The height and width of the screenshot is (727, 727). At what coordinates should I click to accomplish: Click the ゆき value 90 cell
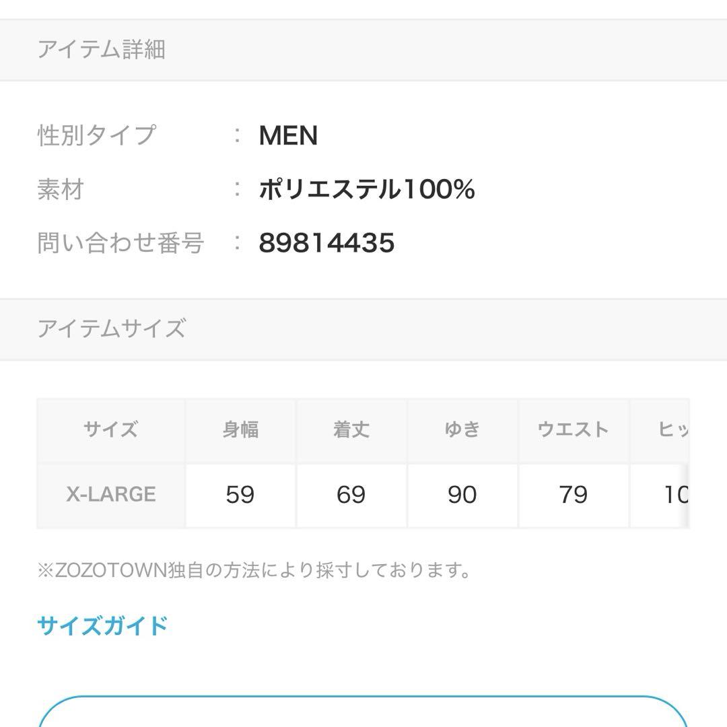coord(462,495)
